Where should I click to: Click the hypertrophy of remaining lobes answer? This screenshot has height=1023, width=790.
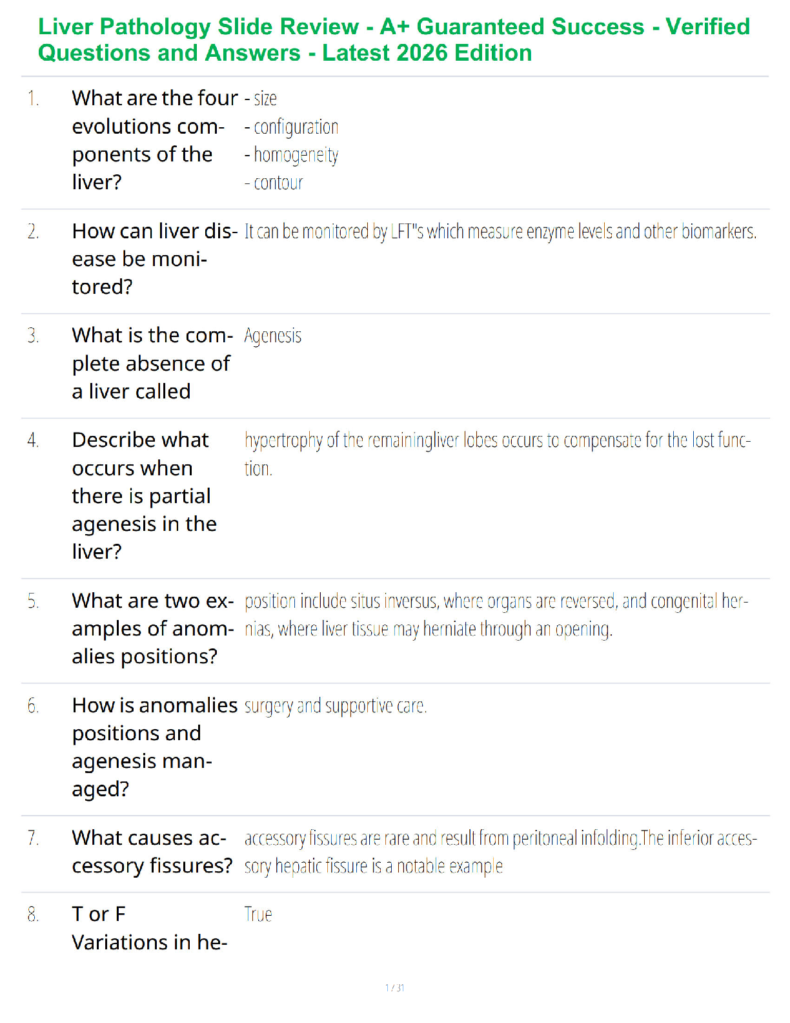coord(497,454)
